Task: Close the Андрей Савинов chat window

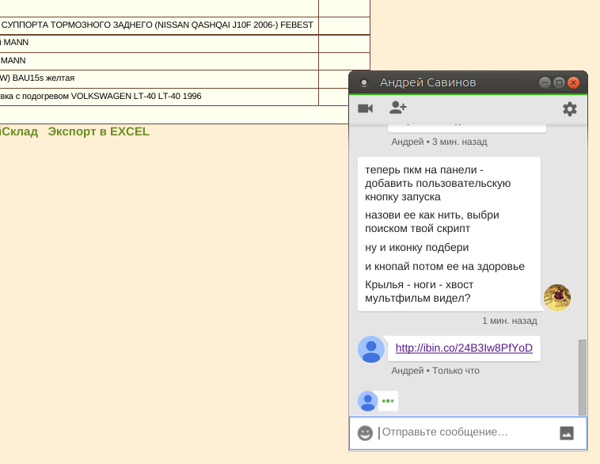Action: click(573, 82)
